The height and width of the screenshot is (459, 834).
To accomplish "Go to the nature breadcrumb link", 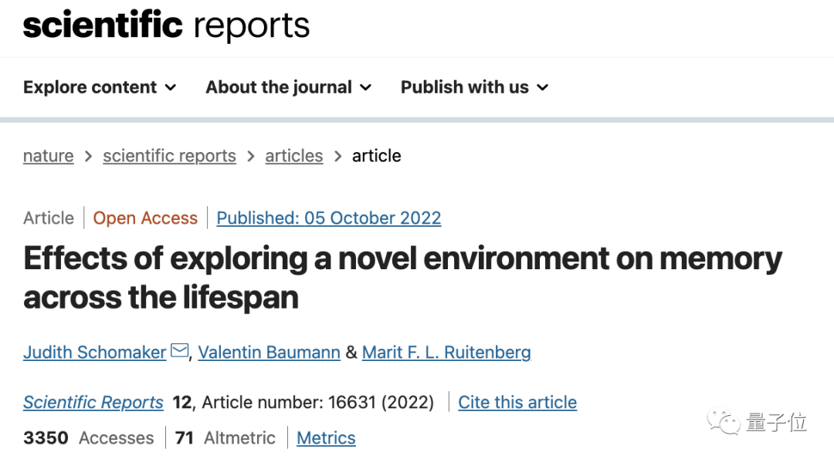I will click(49, 156).
